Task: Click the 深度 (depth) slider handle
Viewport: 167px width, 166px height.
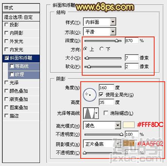Action: (117, 41)
